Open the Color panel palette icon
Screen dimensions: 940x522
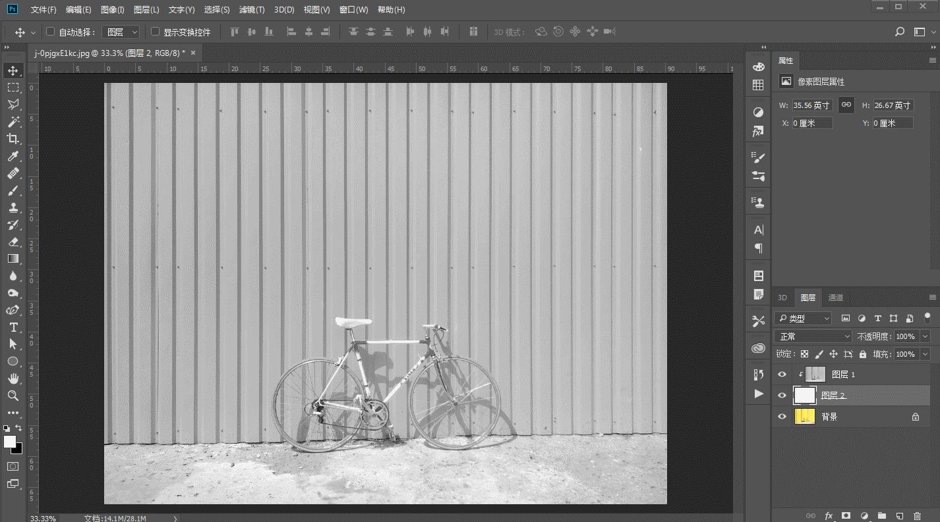click(x=758, y=67)
